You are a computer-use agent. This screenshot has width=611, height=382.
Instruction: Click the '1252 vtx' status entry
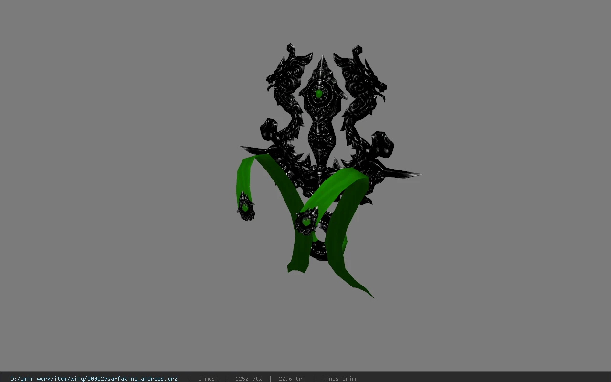[248, 379]
